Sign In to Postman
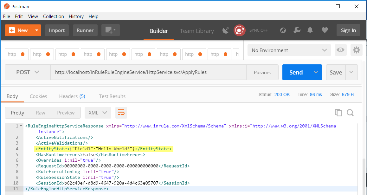The height and width of the screenshot is (195, 367). click(x=348, y=30)
